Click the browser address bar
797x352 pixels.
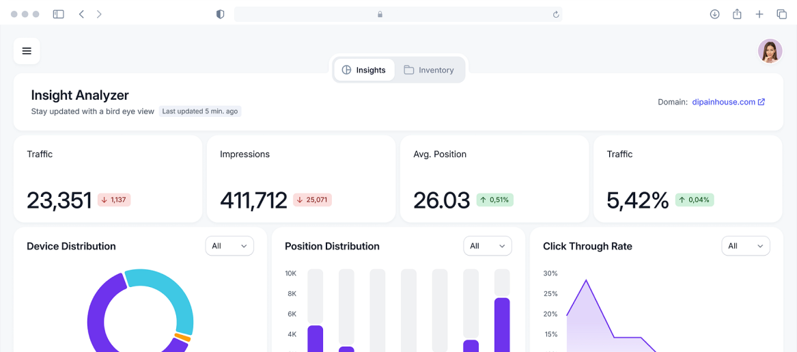tap(397, 14)
